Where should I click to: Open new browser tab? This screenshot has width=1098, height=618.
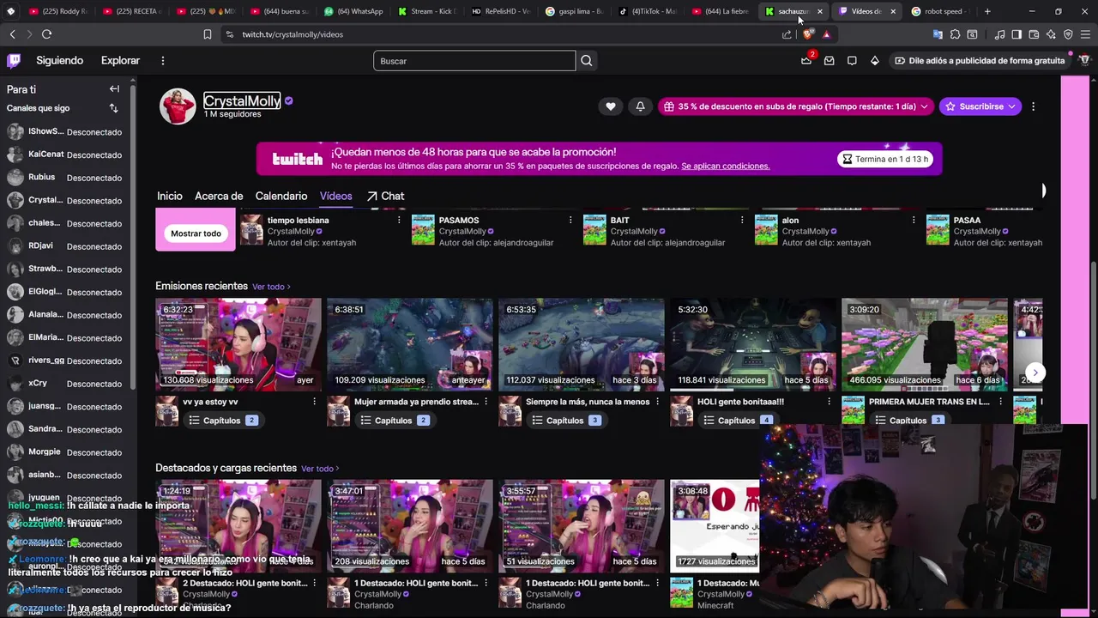pyautogui.click(x=987, y=11)
